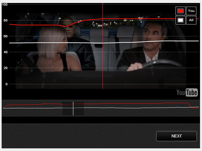The height and width of the screenshot is (151, 202).
Task: Select the All legend label
Action: [191, 20]
